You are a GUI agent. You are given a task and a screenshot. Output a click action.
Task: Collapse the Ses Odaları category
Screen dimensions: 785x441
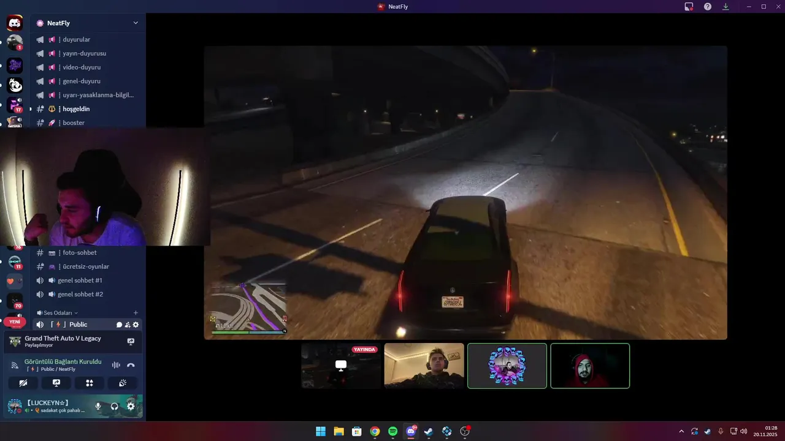(x=57, y=313)
